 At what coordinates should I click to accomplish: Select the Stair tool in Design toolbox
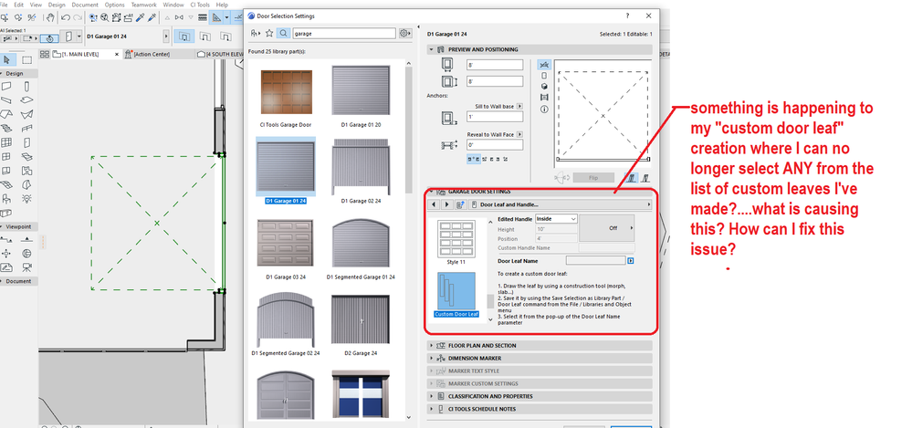click(6, 128)
